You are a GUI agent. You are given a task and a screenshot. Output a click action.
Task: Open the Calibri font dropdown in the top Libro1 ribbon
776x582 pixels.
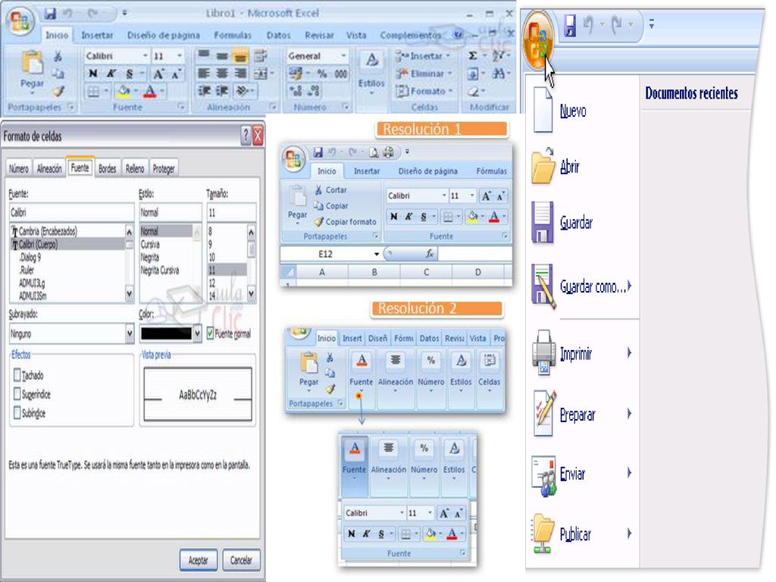pos(145,56)
